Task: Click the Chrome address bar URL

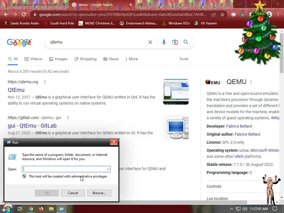Action: pos(123,14)
